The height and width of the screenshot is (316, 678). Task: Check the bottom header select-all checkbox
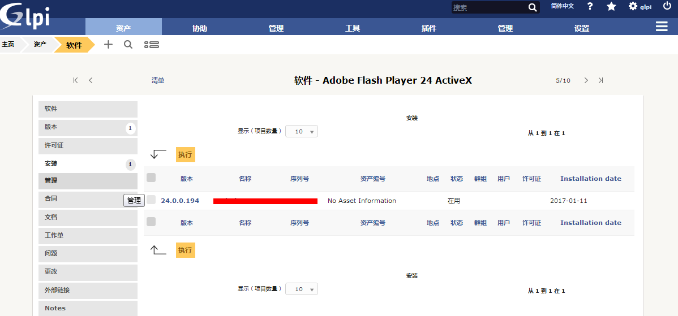tap(151, 222)
